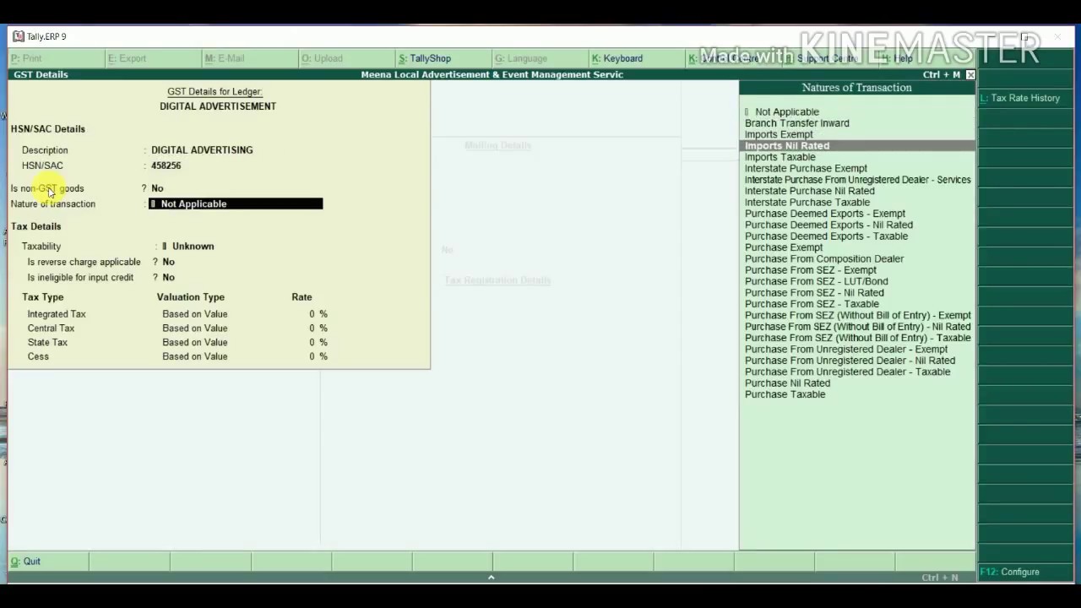
Task: Open the Print option in top toolbar
Action: pos(26,58)
